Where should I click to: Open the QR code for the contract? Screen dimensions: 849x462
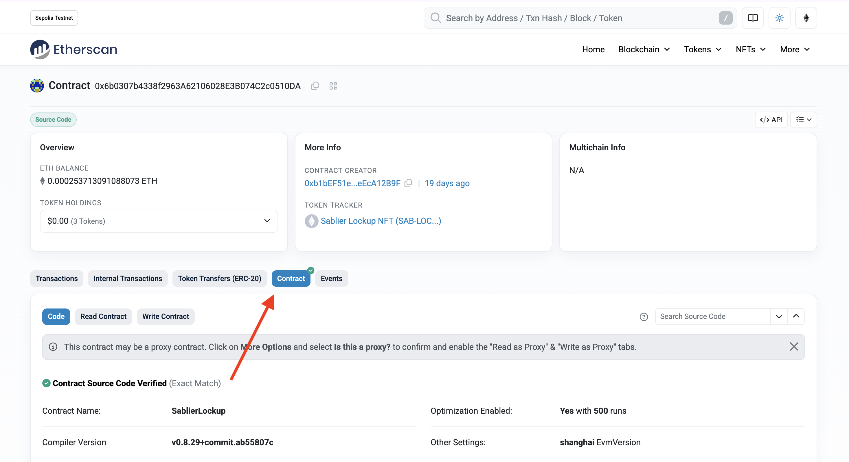pyautogui.click(x=333, y=86)
